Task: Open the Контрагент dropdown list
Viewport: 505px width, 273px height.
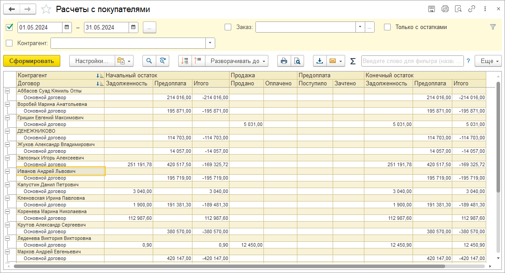Action: click(x=210, y=43)
